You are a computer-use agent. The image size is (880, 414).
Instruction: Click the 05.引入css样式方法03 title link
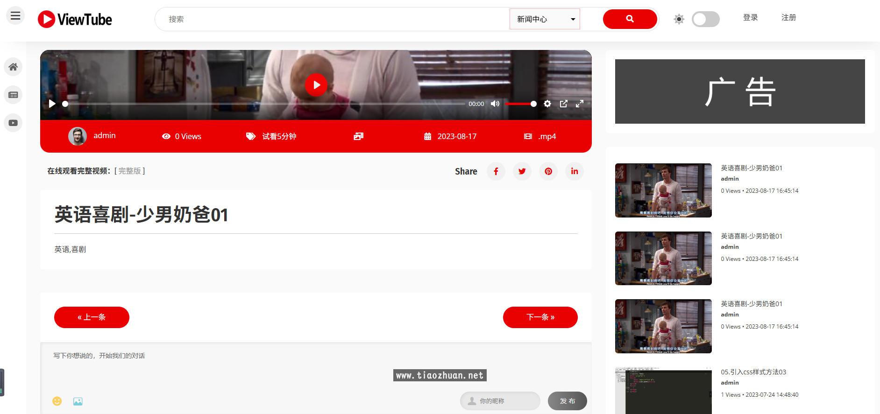pos(753,372)
